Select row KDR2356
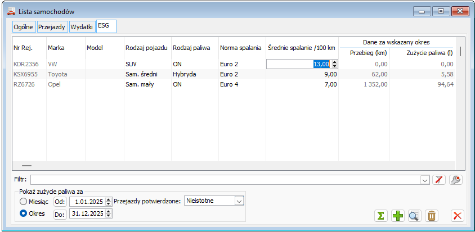 click(x=234, y=64)
